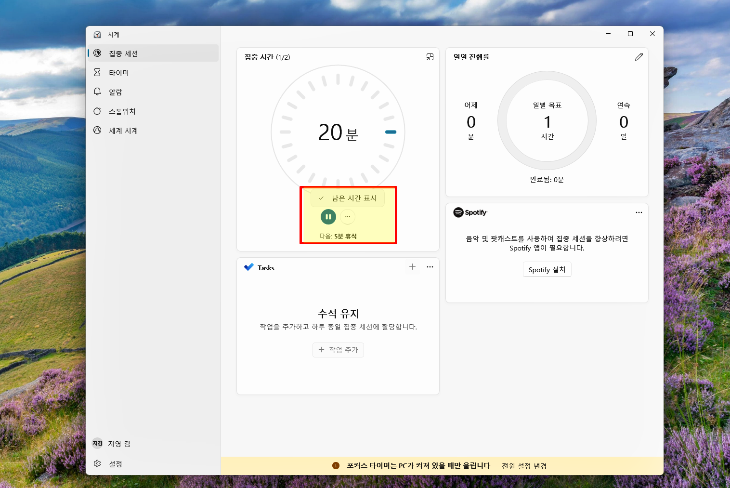Minimize the Clock window

pyautogui.click(x=608, y=34)
